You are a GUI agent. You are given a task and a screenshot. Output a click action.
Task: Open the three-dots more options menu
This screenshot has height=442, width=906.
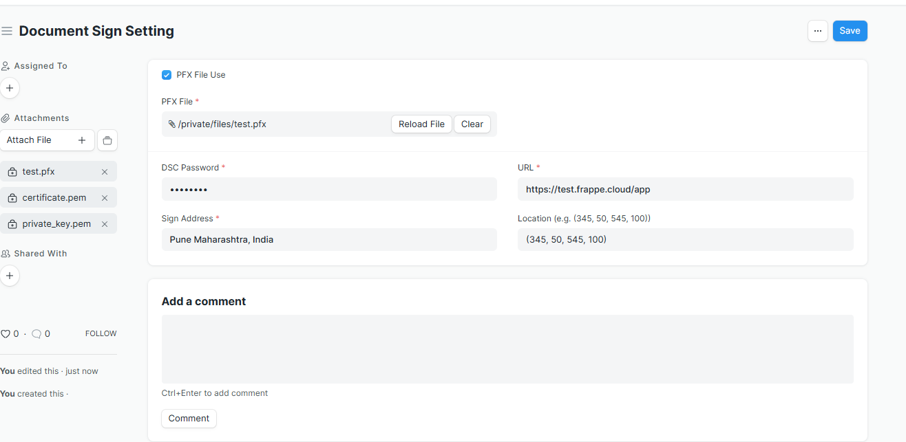817,31
